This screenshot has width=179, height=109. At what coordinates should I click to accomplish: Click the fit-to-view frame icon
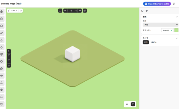click(x=60, y=11)
